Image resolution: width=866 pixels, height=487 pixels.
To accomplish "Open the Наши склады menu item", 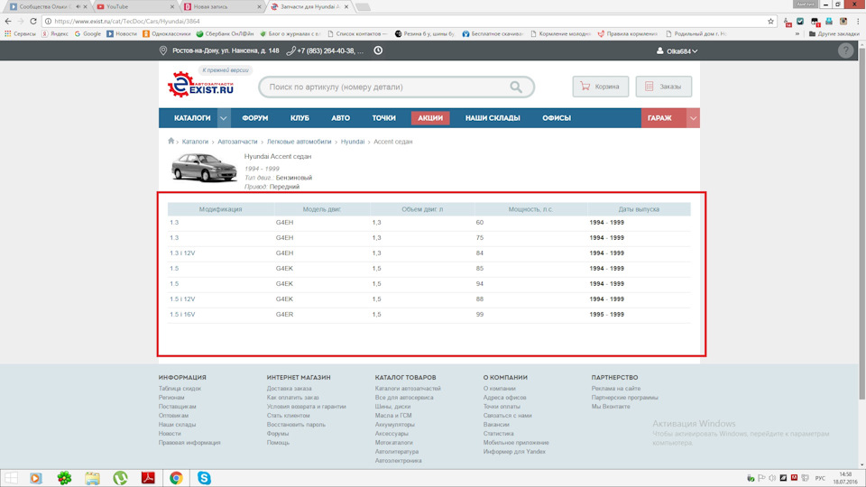I will (493, 118).
